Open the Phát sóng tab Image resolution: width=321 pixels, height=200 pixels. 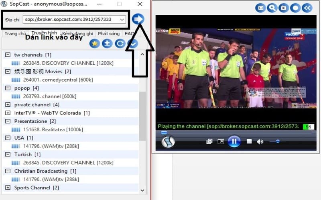[110, 34]
